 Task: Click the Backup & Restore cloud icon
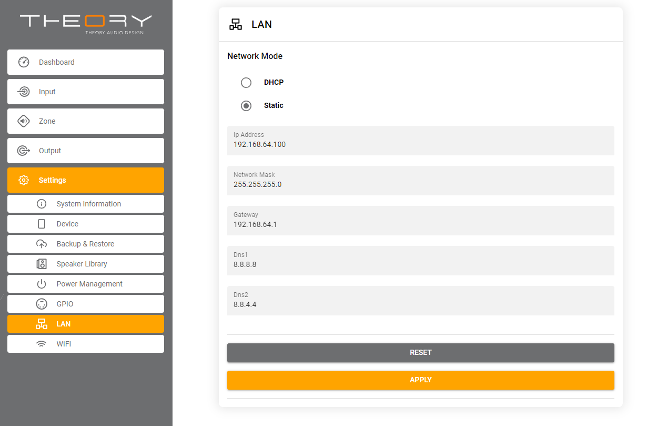pyautogui.click(x=42, y=244)
